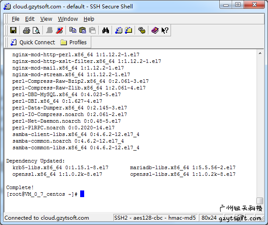268x225 pixels.
Task: Open the Window menu
Action: click(x=68, y=19)
